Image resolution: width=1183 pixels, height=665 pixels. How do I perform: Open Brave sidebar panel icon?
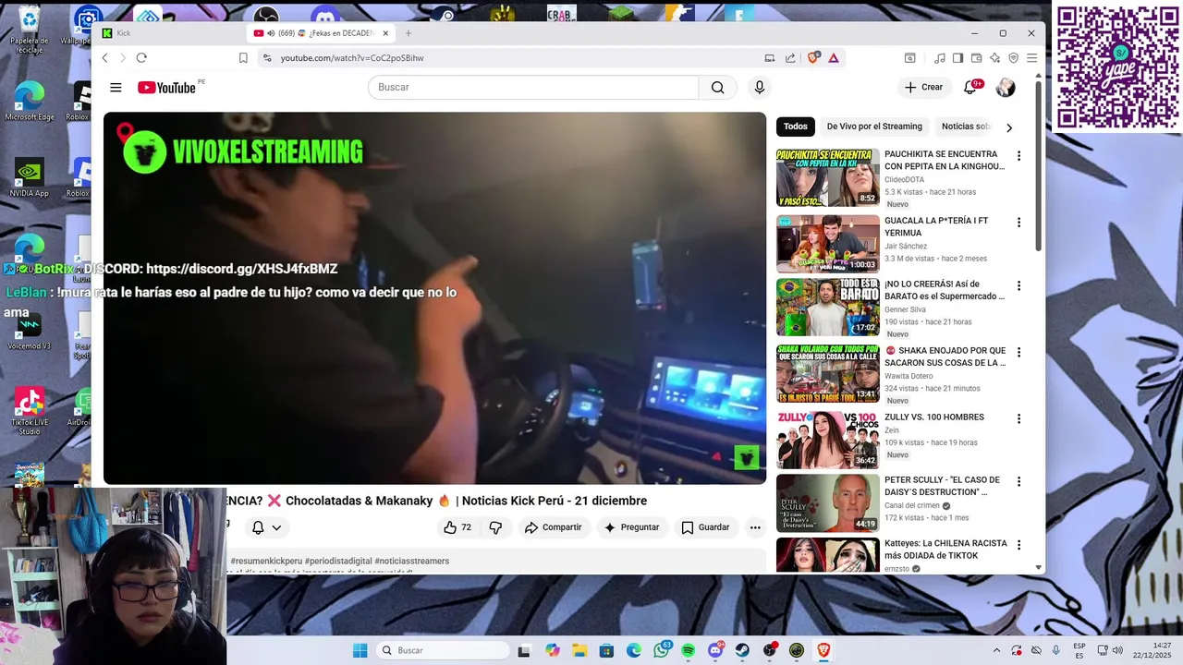pos(957,57)
